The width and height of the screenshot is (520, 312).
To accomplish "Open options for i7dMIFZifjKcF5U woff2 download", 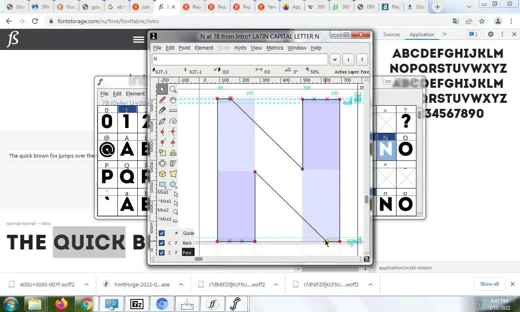I will [276, 284].
